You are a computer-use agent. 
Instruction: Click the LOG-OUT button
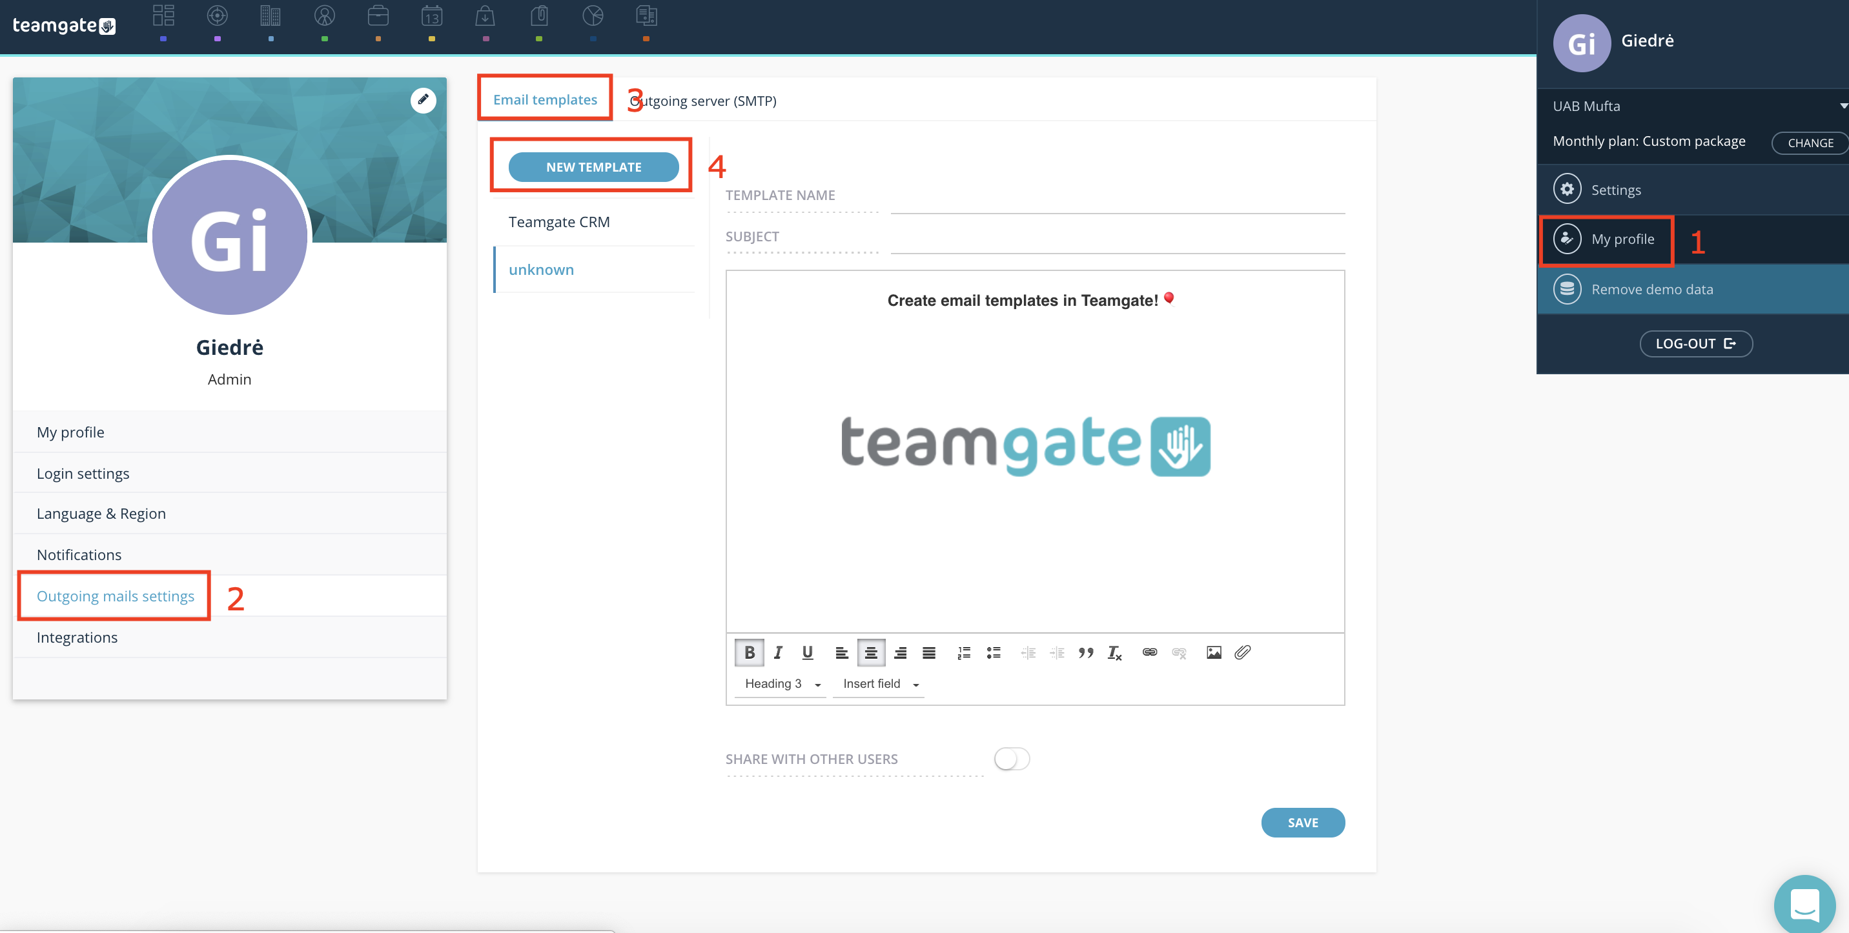click(x=1696, y=343)
